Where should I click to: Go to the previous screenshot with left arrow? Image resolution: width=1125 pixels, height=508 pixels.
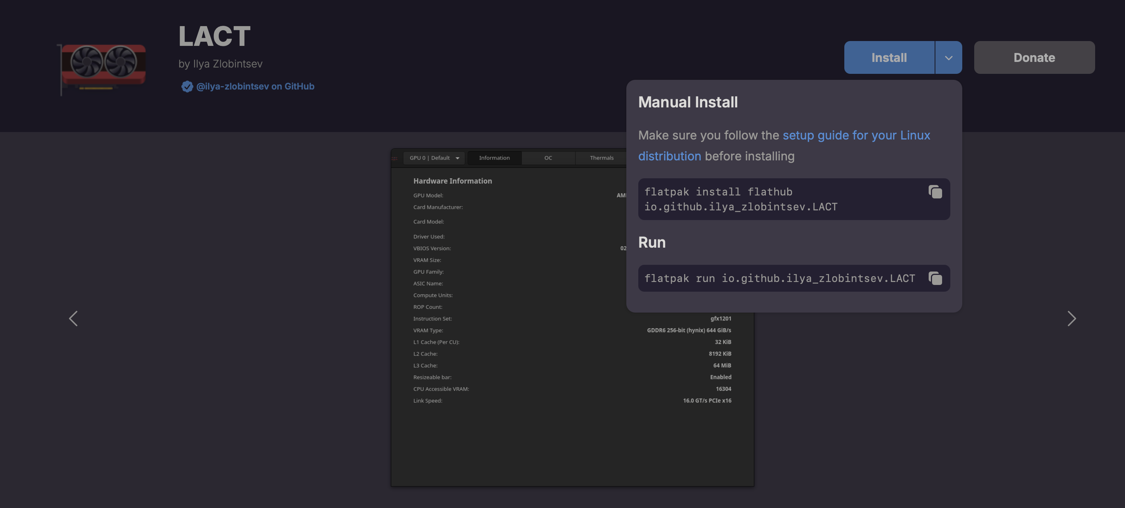click(x=74, y=319)
